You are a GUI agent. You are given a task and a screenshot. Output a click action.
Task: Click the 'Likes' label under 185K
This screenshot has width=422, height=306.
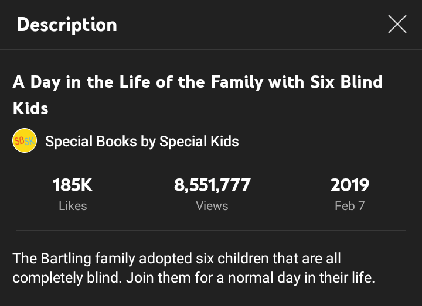pos(73,206)
